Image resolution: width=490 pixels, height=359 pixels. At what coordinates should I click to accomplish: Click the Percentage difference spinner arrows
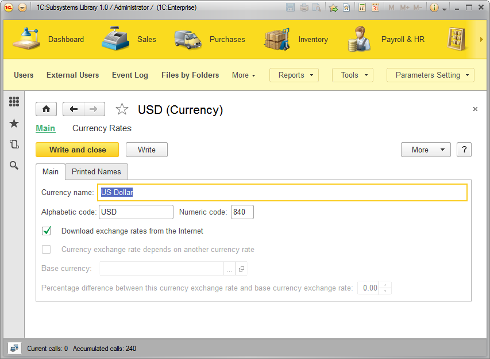pyautogui.click(x=385, y=288)
